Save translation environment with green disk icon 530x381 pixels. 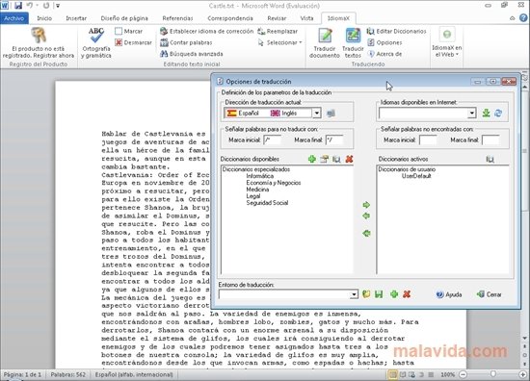379,294
